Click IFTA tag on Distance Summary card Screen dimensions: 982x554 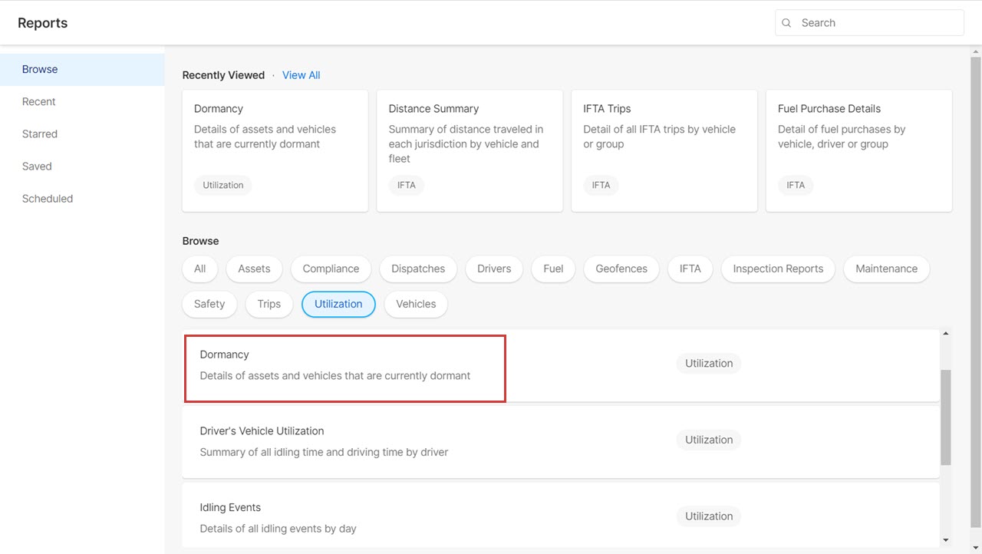click(407, 185)
